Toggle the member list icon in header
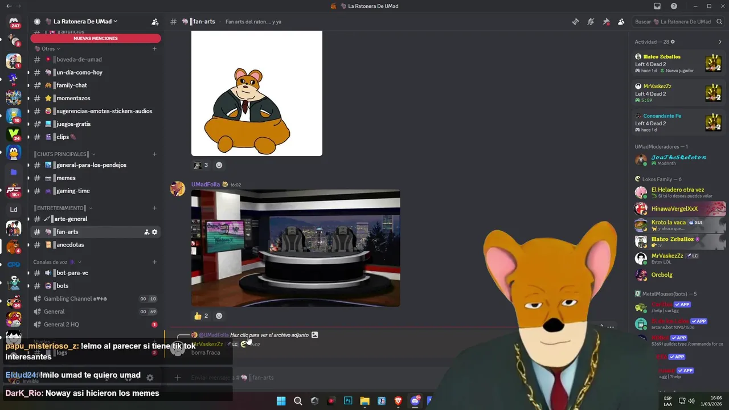729x410 pixels. tap(621, 22)
